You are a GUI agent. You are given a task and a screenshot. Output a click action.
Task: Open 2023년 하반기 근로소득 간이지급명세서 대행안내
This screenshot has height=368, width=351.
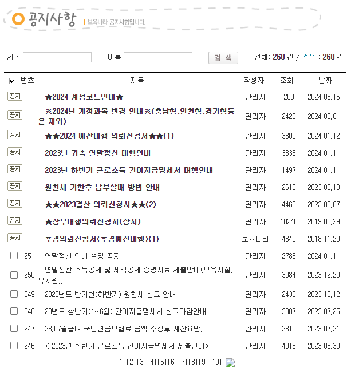129,170
